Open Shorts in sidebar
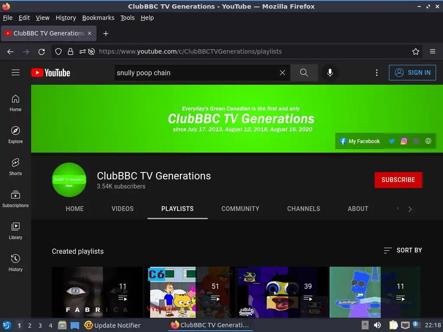The width and height of the screenshot is (443, 332). coord(16,167)
